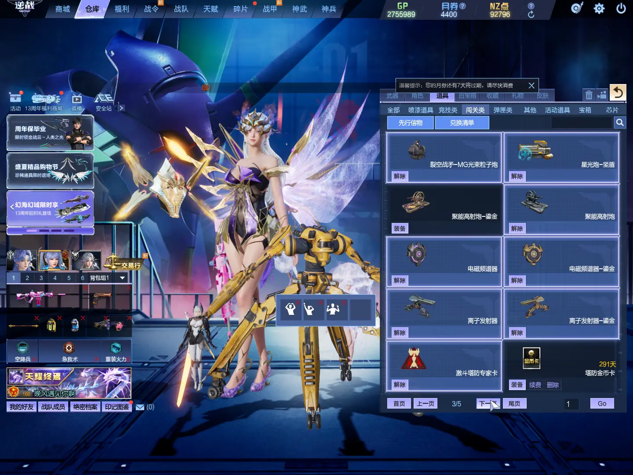Open help icon next to 月券
The width and height of the screenshot is (633, 475).
click(462, 6)
